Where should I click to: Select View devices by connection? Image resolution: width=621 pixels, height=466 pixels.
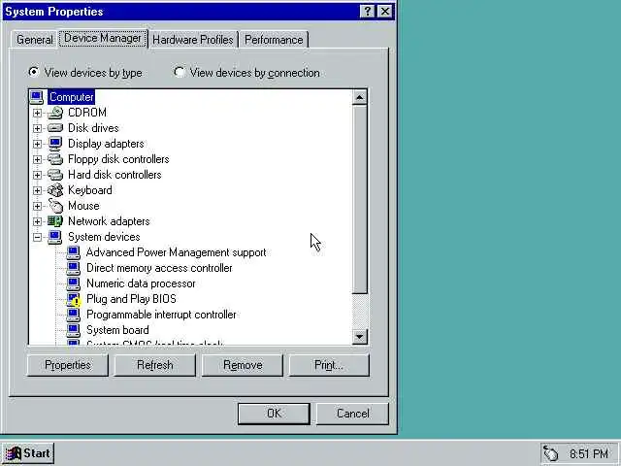tap(246, 73)
